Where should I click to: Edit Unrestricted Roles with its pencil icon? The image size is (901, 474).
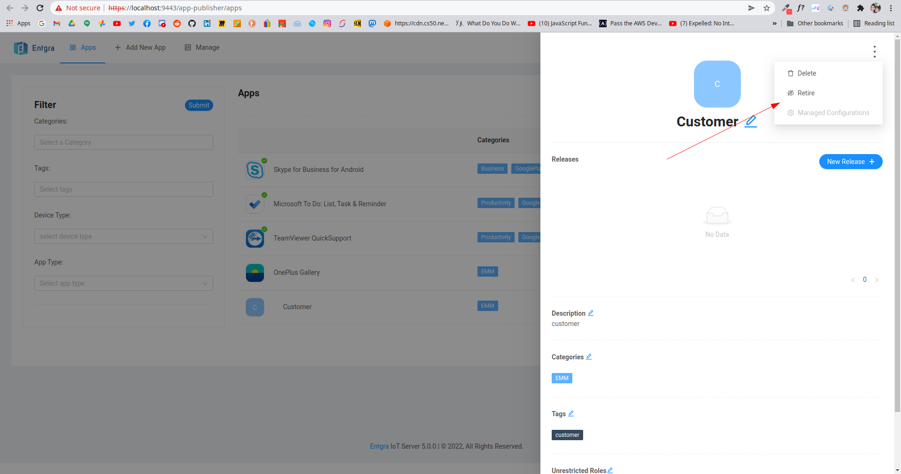point(610,470)
